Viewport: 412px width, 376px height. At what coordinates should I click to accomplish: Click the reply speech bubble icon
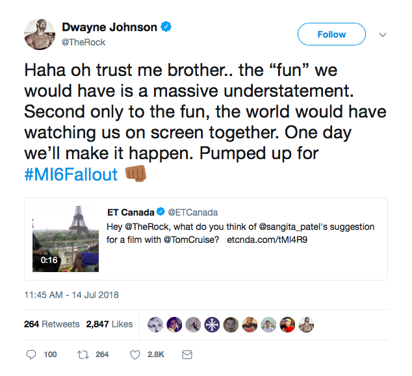pyautogui.click(x=31, y=355)
